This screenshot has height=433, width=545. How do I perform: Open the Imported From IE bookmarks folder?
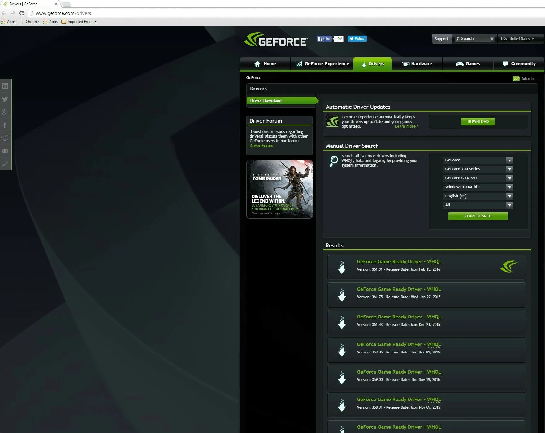79,22
